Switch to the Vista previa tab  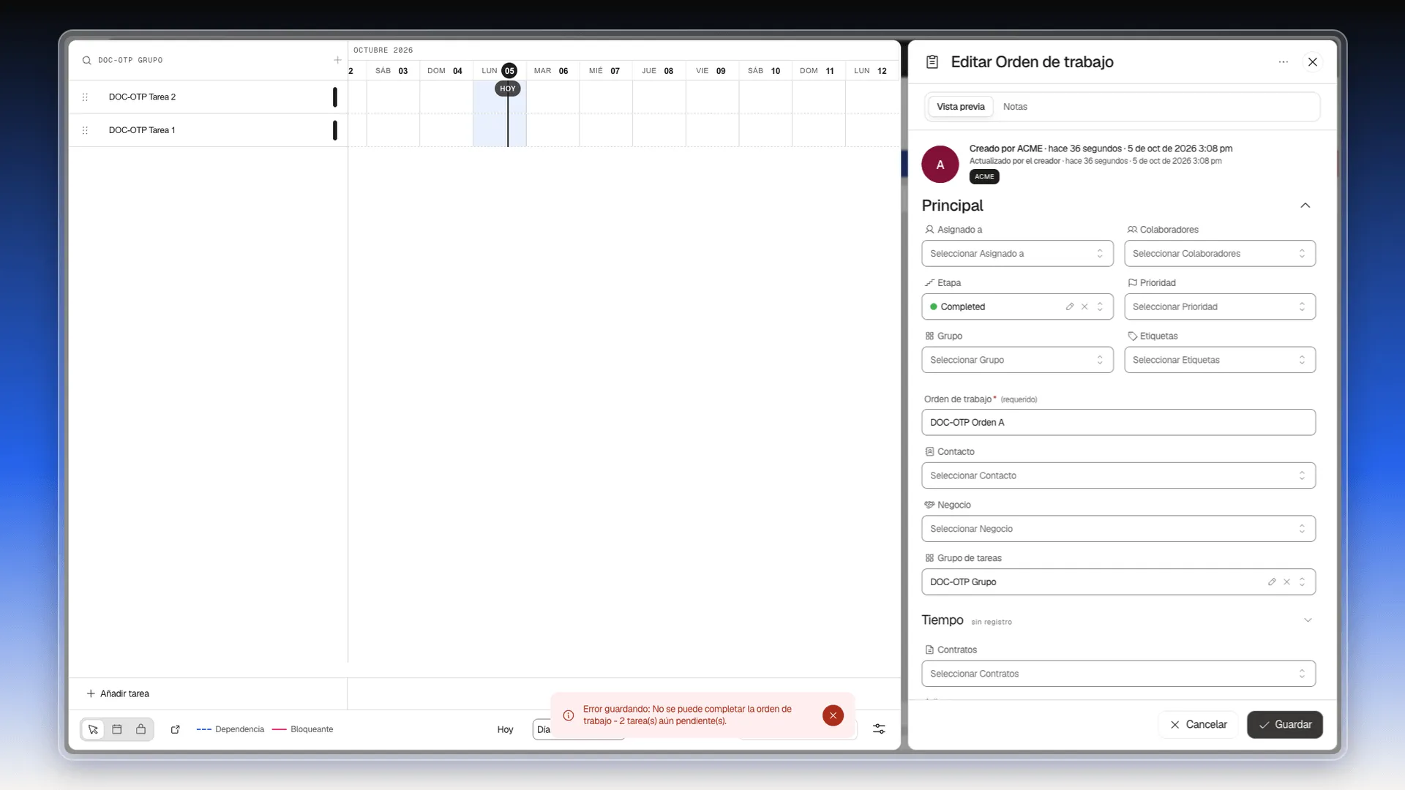pyautogui.click(x=960, y=107)
